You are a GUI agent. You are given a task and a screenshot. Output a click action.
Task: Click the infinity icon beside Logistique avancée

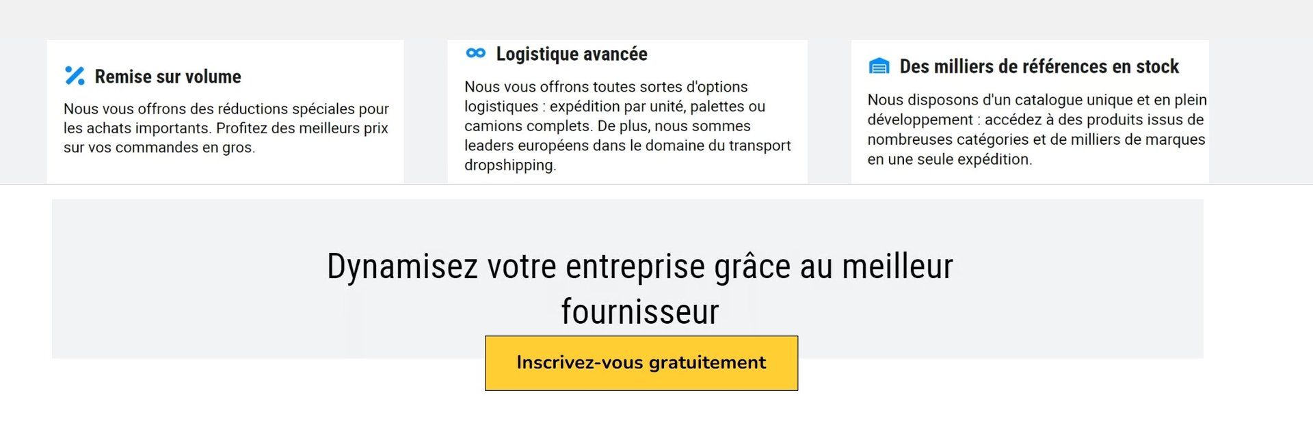pyautogui.click(x=475, y=53)
